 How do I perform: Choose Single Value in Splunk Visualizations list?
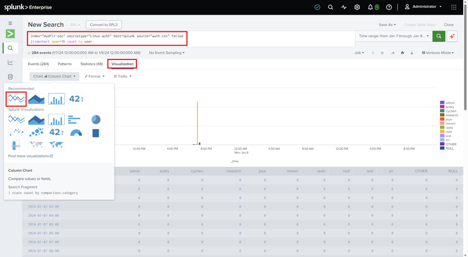56,132
